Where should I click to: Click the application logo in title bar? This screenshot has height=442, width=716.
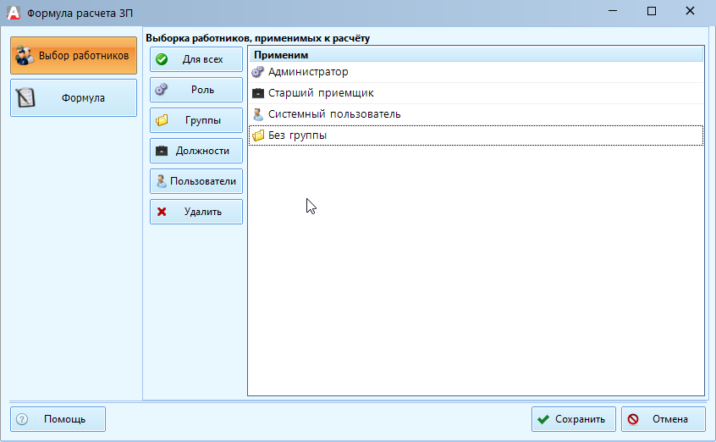tap(13, 13)
